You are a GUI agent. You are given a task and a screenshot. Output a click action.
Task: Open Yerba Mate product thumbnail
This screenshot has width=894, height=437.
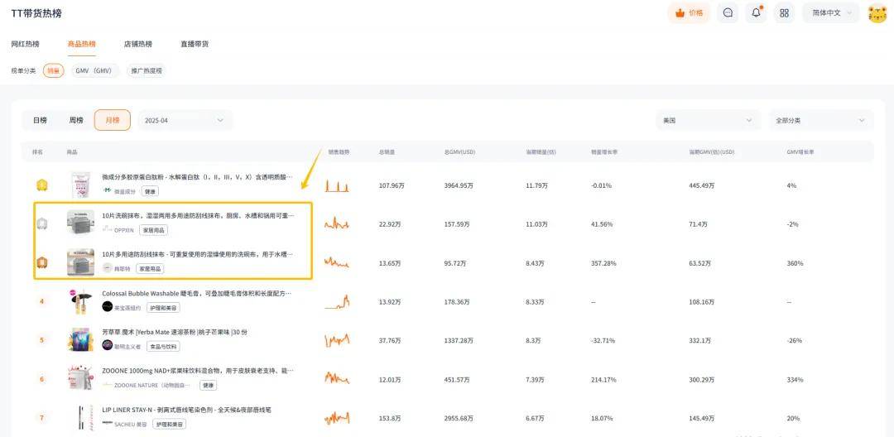tap(80, 339)
